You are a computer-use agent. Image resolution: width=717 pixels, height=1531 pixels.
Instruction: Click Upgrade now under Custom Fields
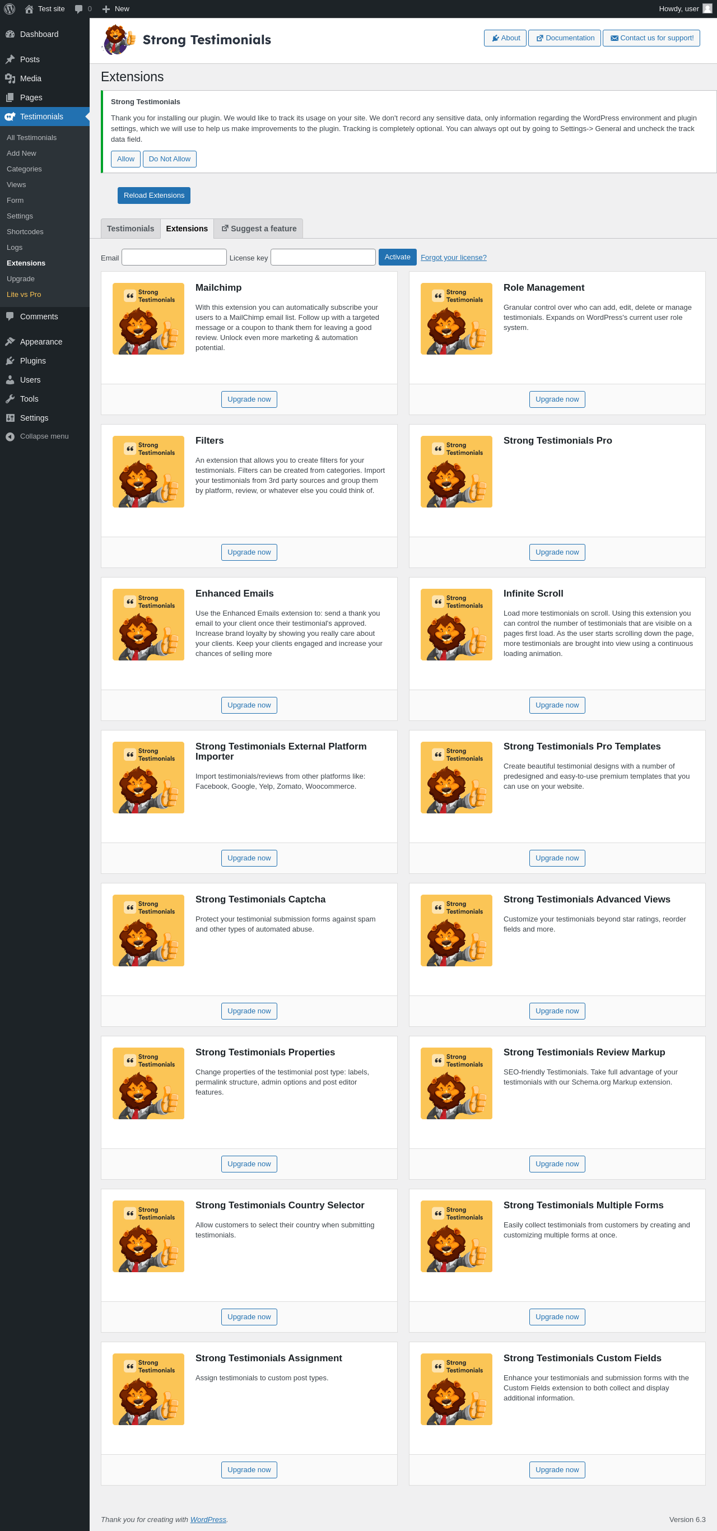[x=557, y=1470]
